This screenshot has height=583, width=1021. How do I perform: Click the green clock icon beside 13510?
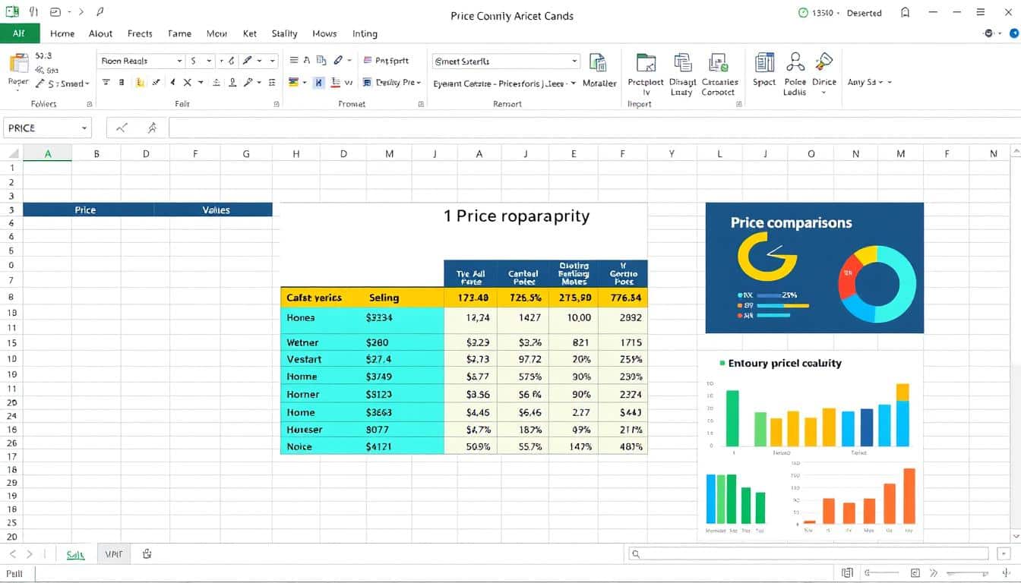(803, 13)
